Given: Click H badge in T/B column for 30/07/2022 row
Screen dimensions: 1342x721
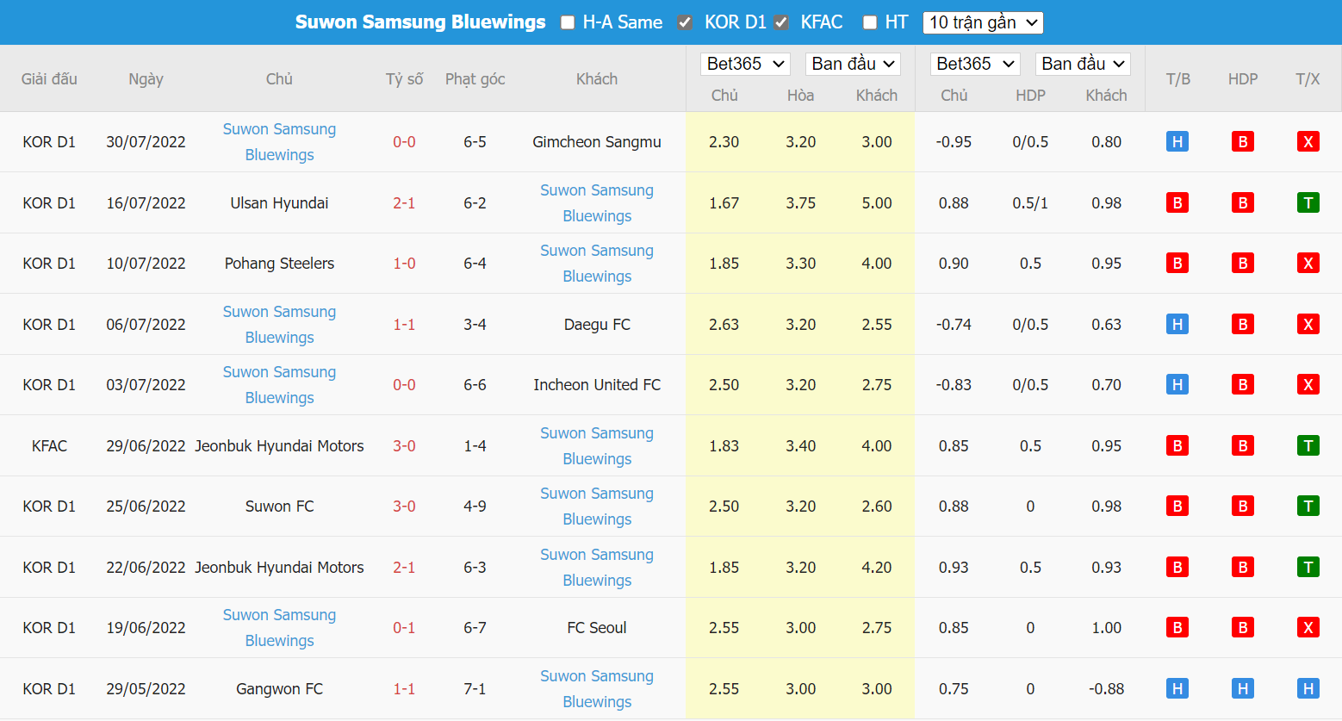Looking at the screenshot, I should coord(1177,141).
